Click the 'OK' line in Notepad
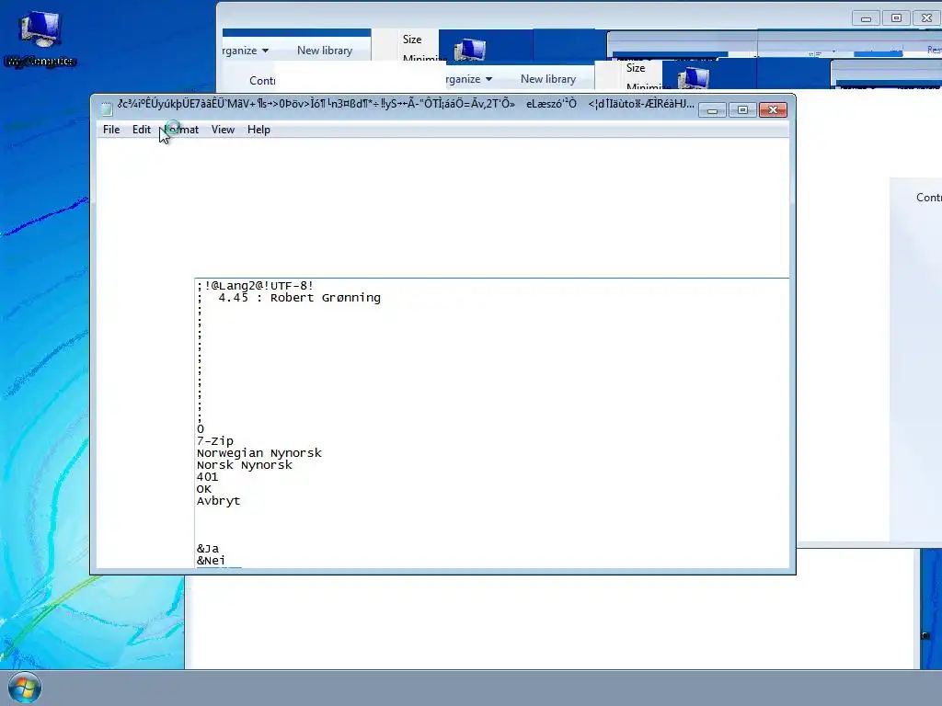 click(203, 489)
